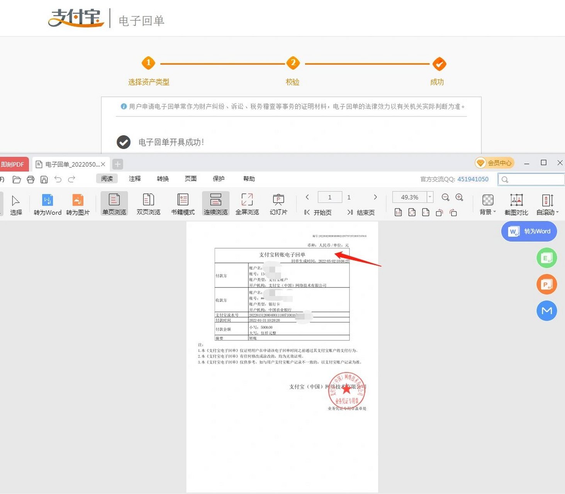Image resolution: width=565 pixels, height=494 pixels.
Task: Start 幻灯片 slideshow mode
Action: coord(278,205)
